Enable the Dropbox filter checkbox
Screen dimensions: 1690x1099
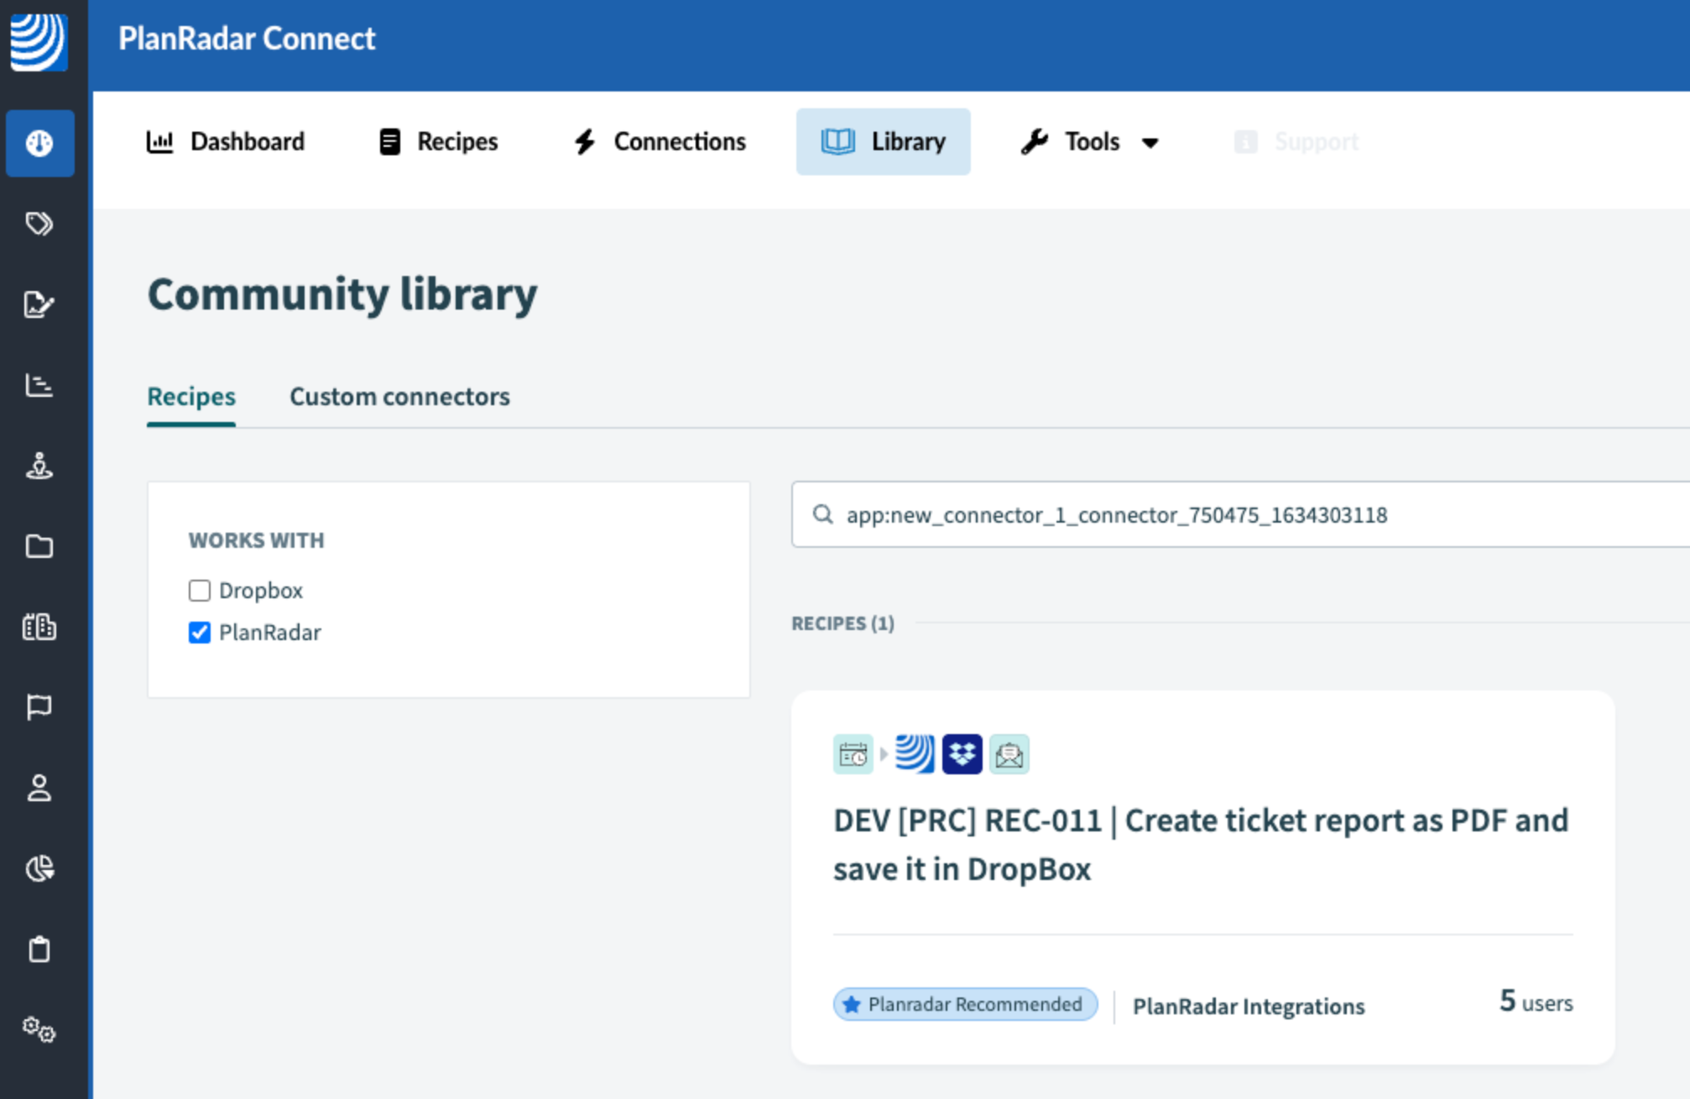200,591
